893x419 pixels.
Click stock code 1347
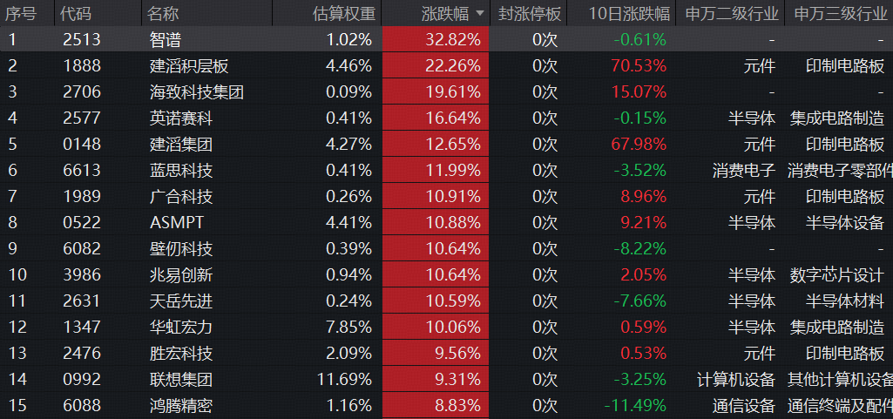tap(82, 327)
